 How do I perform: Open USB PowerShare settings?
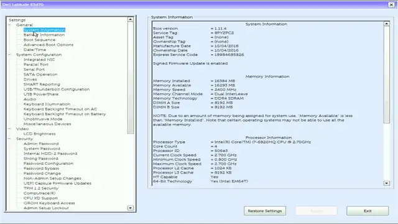(x=41, y=94)
